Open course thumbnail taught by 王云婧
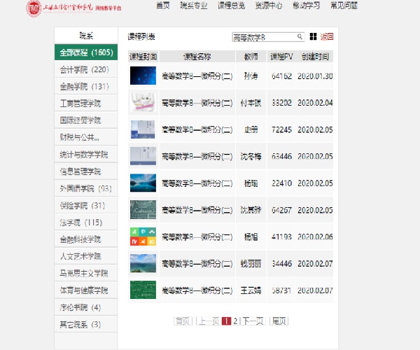The height and width of the screenshot is (350, 420). coord(143,290)
